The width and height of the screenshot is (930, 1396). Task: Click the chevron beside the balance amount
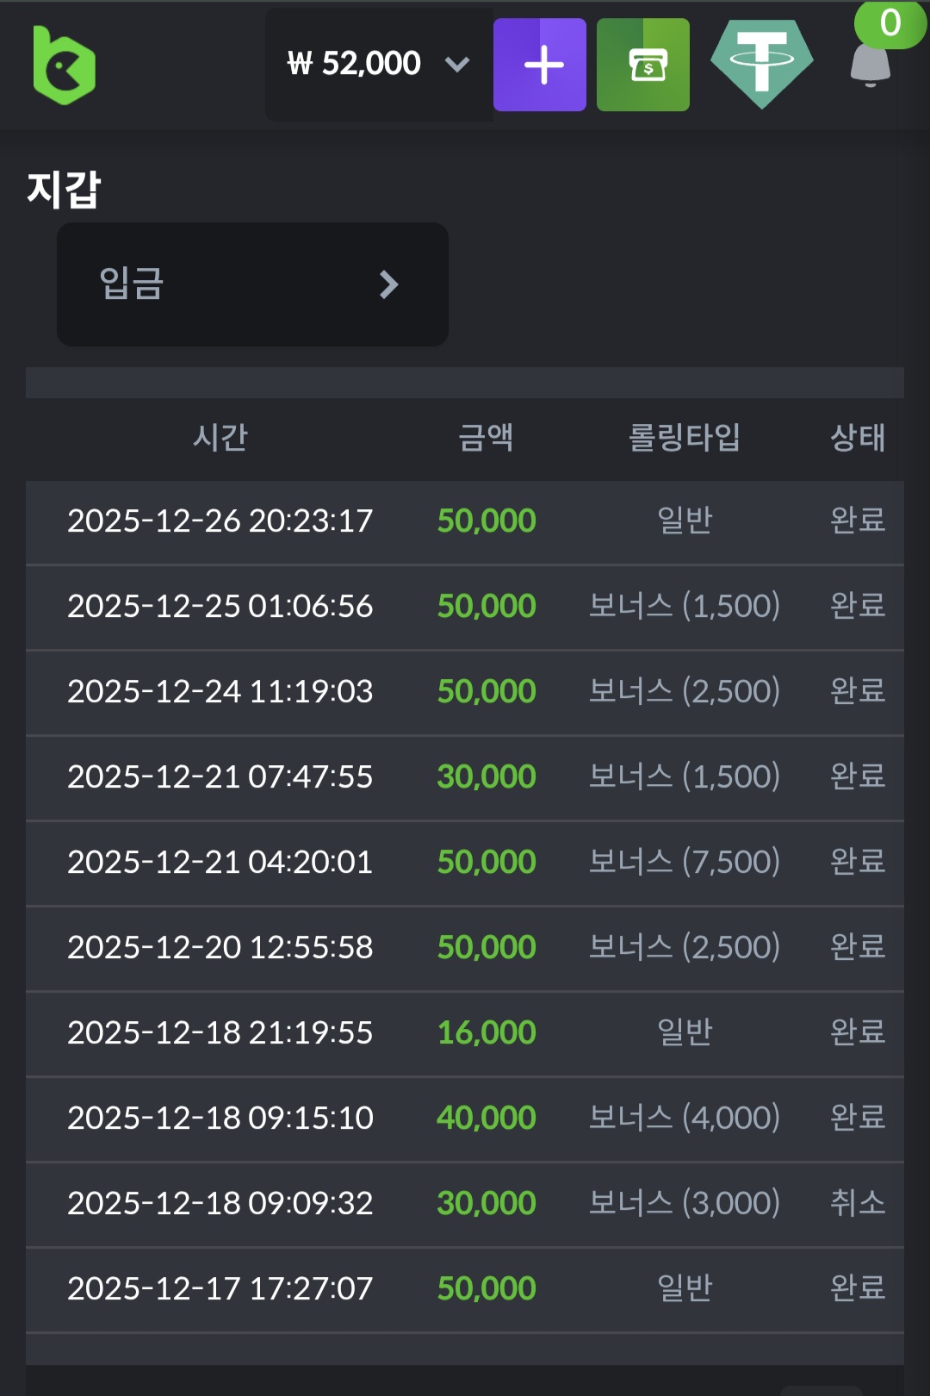pyautogui.click(x=457, y=64)
